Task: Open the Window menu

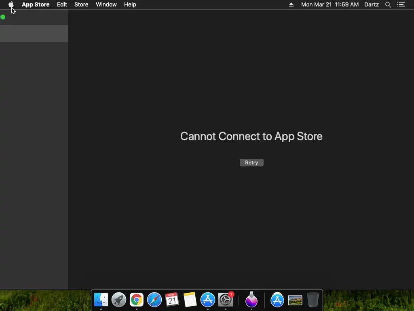Action: pos(106,4)
